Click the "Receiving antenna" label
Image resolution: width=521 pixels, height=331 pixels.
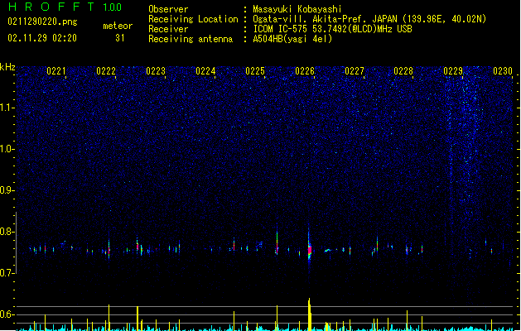[x=191, y=39]
